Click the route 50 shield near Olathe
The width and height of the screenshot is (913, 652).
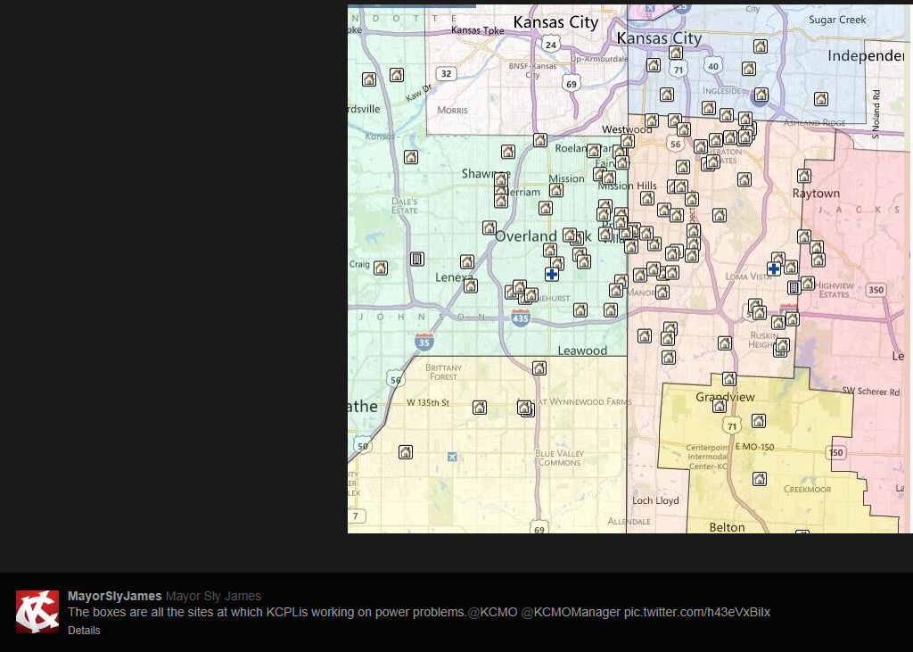click(363, 446)
